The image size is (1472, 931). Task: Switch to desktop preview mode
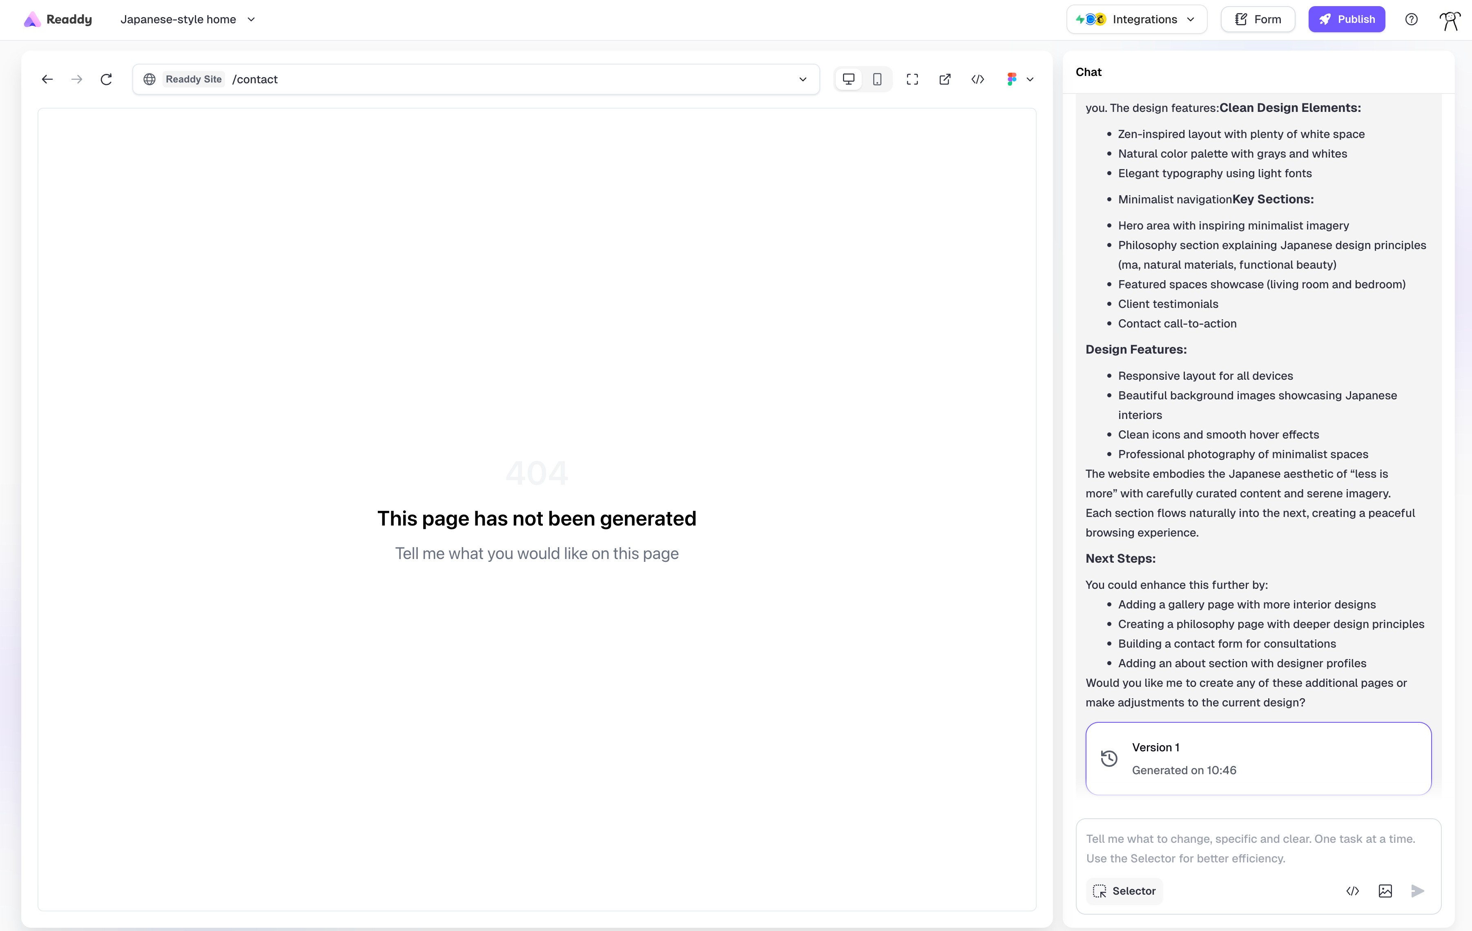[x=848, y=79]
